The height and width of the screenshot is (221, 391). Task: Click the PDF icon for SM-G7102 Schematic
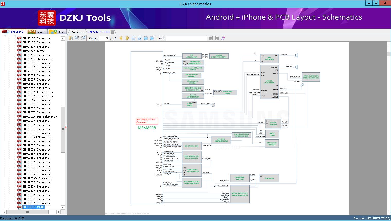tap(19, 38)
